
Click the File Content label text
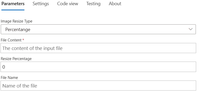tap(11, 40)
